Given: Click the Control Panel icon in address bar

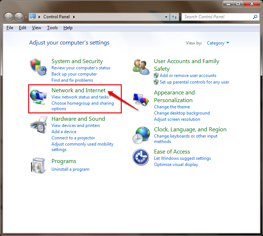Looking at the screenshot, I should tap(33, 17).
